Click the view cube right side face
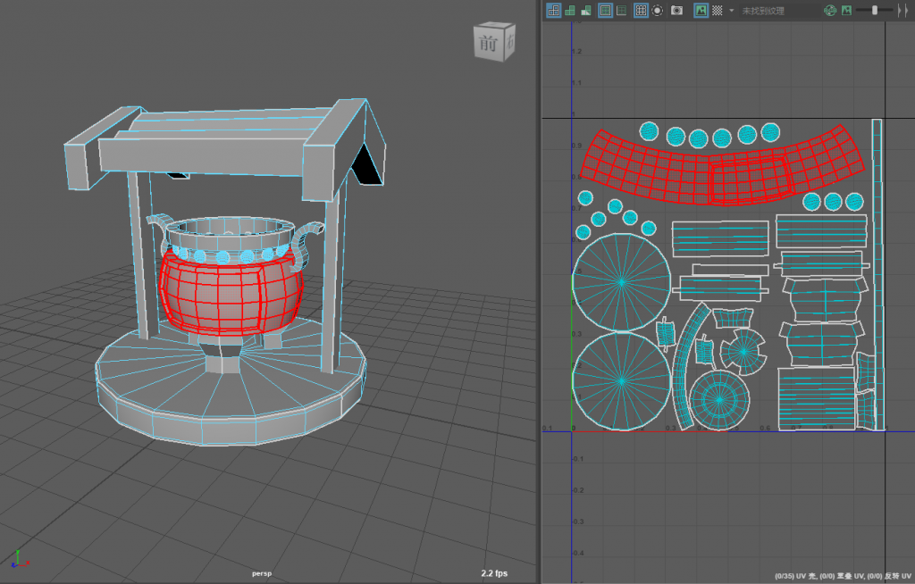 509,41
